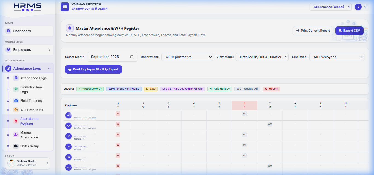Click the HRMS ERP logo
Screen dimensions: 374x175
click(x=27, y=7)
